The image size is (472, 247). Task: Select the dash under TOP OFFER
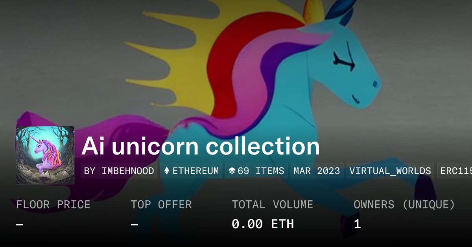(x=135, y=224)
